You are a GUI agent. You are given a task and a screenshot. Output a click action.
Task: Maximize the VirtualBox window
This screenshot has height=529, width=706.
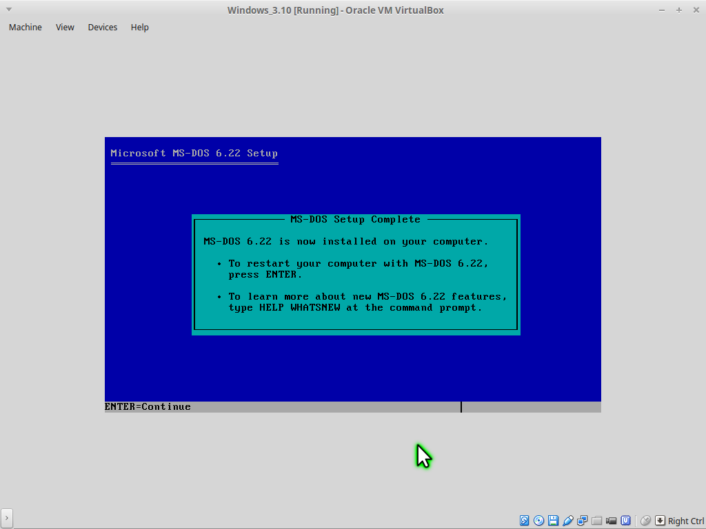click(679, 10)
